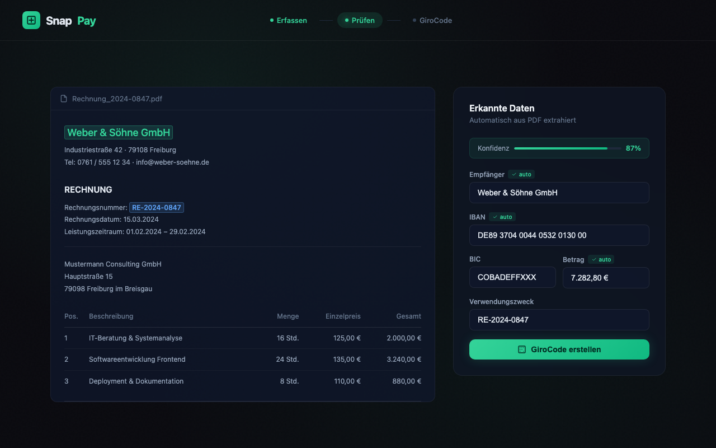
Task: Jump to the GiroCode step
Action: point(432,20)
